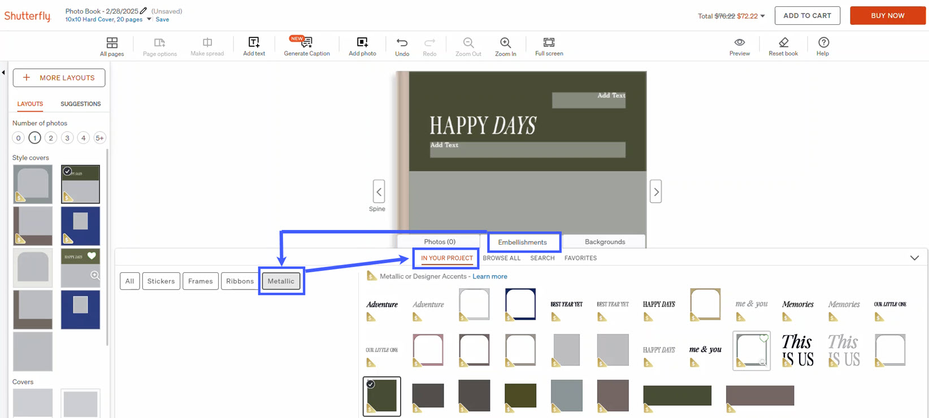Open the Browse All tab

pos(501,258)
